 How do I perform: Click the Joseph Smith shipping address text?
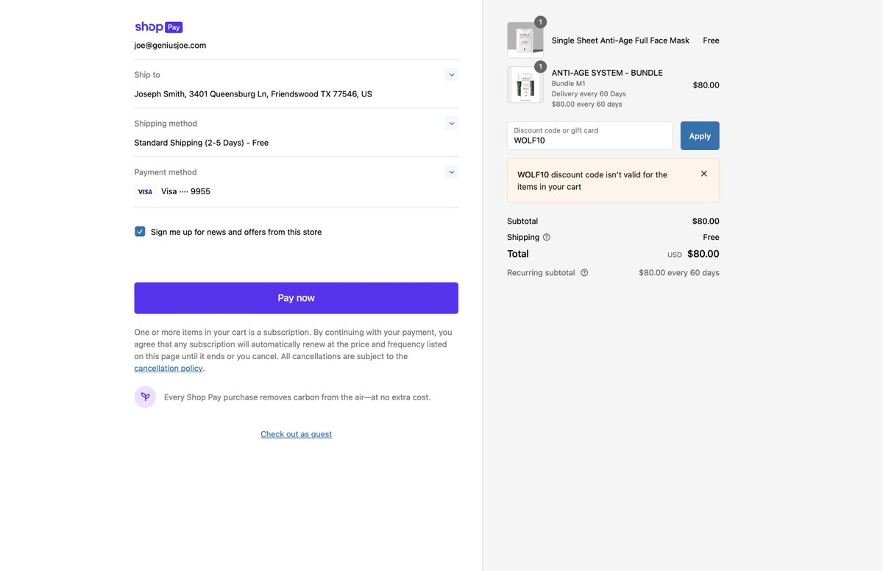[x=253, y=94]
